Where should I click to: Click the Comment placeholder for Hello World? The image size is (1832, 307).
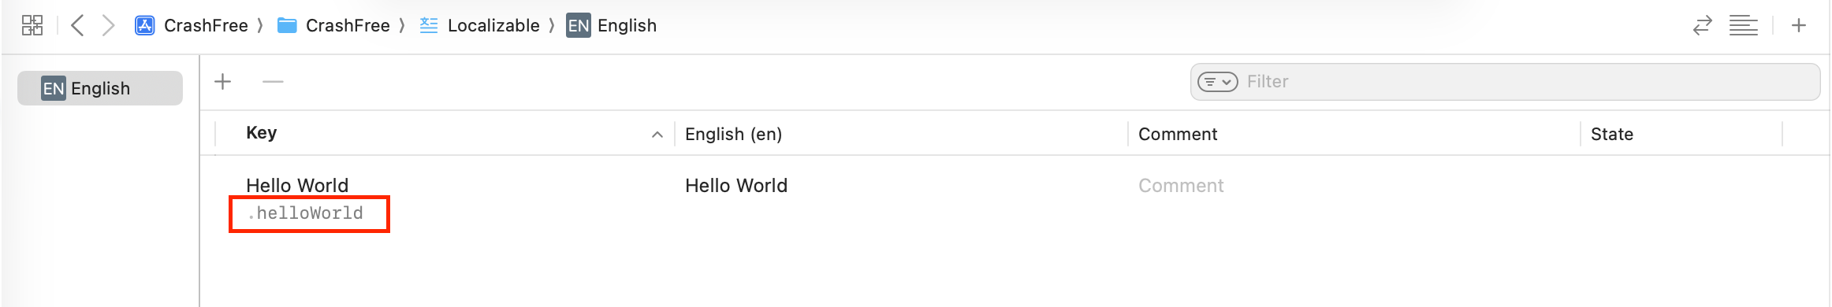click(x=1180, y=186)
